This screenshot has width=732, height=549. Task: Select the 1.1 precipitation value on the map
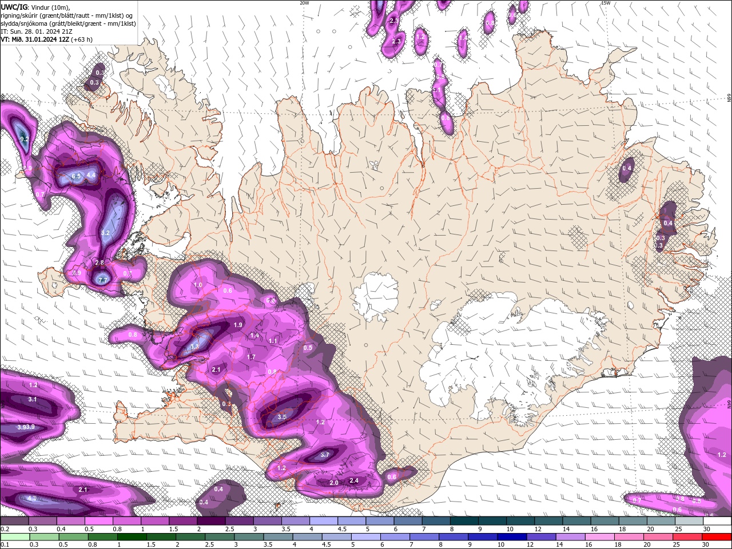point(273,341)
